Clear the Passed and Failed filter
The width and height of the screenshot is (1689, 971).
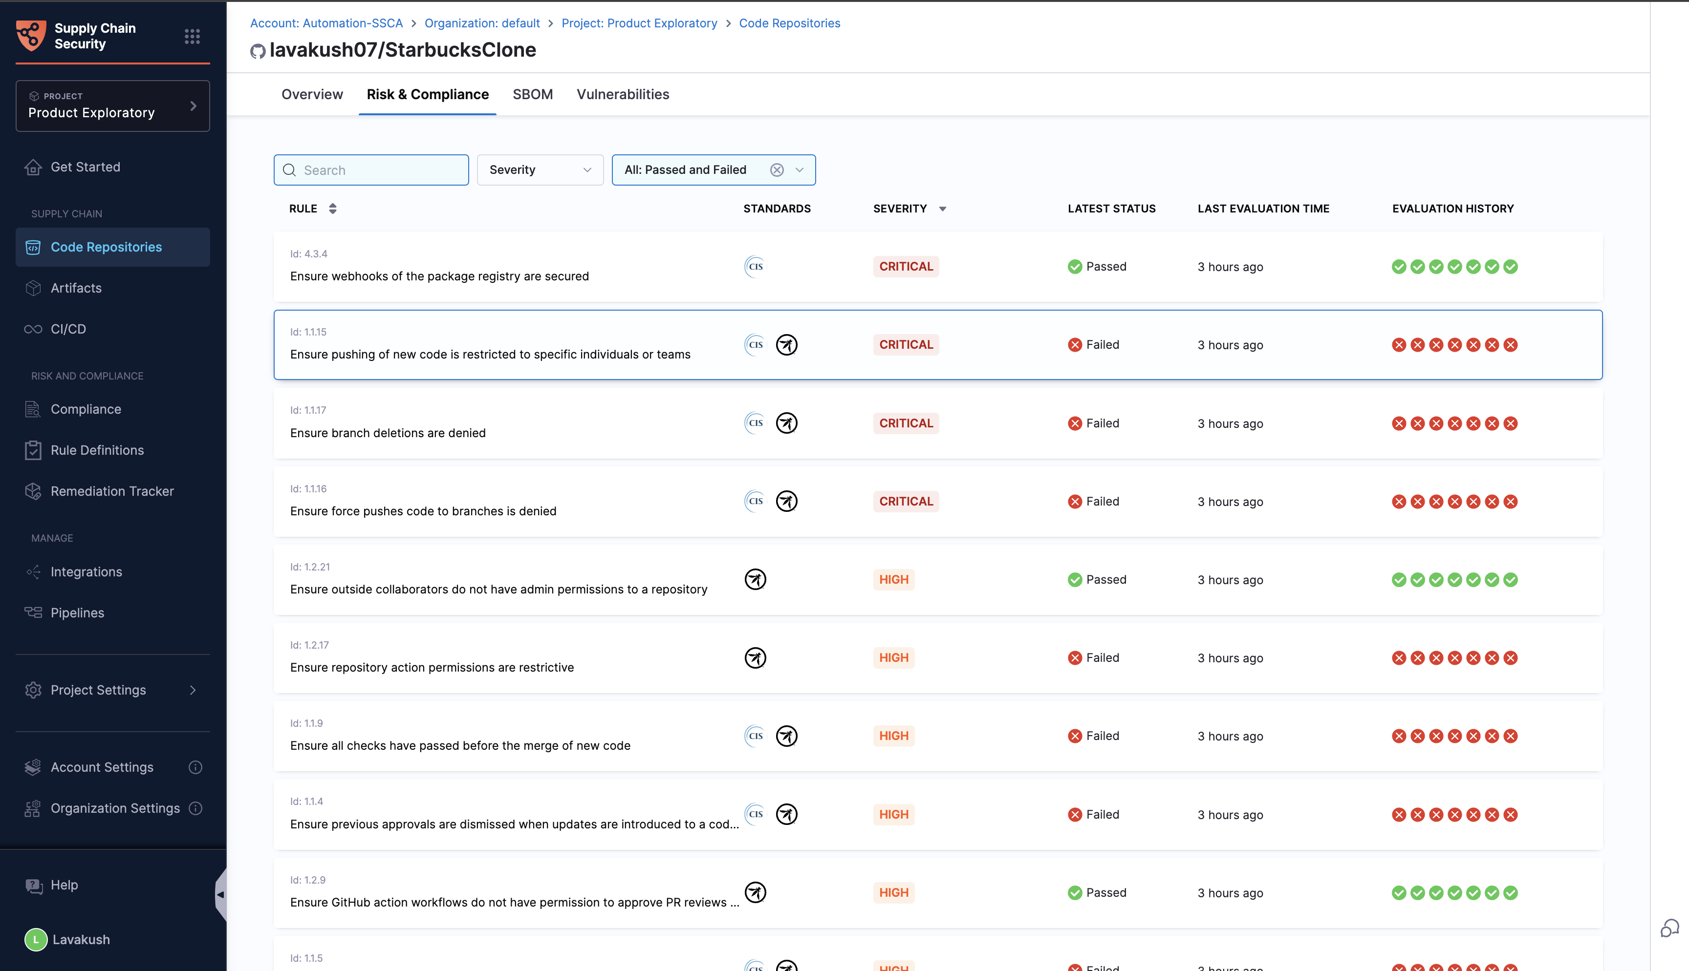tap(777, 170)
